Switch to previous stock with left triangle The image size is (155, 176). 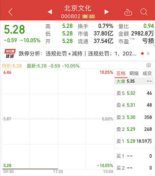(x=50, y=12)
